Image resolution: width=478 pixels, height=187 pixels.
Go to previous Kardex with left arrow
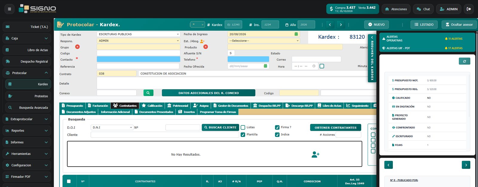tap(330, 25)
